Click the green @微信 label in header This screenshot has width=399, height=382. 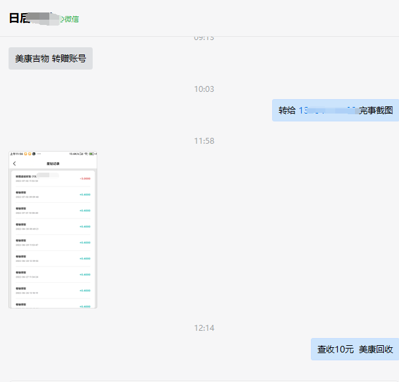click(x=69, y=19)
